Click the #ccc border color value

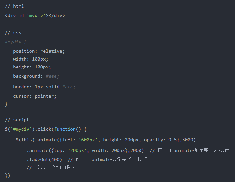click(x=69, y=87)
